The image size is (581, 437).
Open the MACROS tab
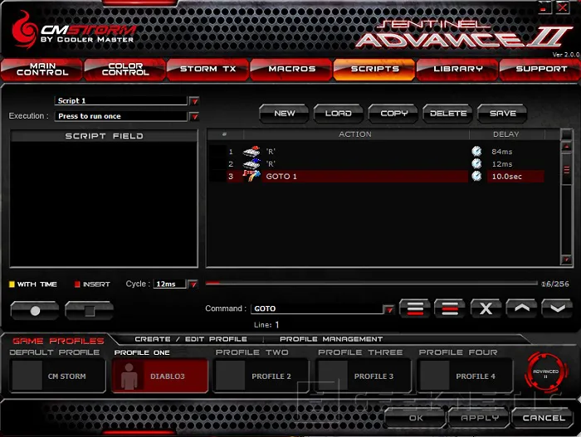[291, 70]
